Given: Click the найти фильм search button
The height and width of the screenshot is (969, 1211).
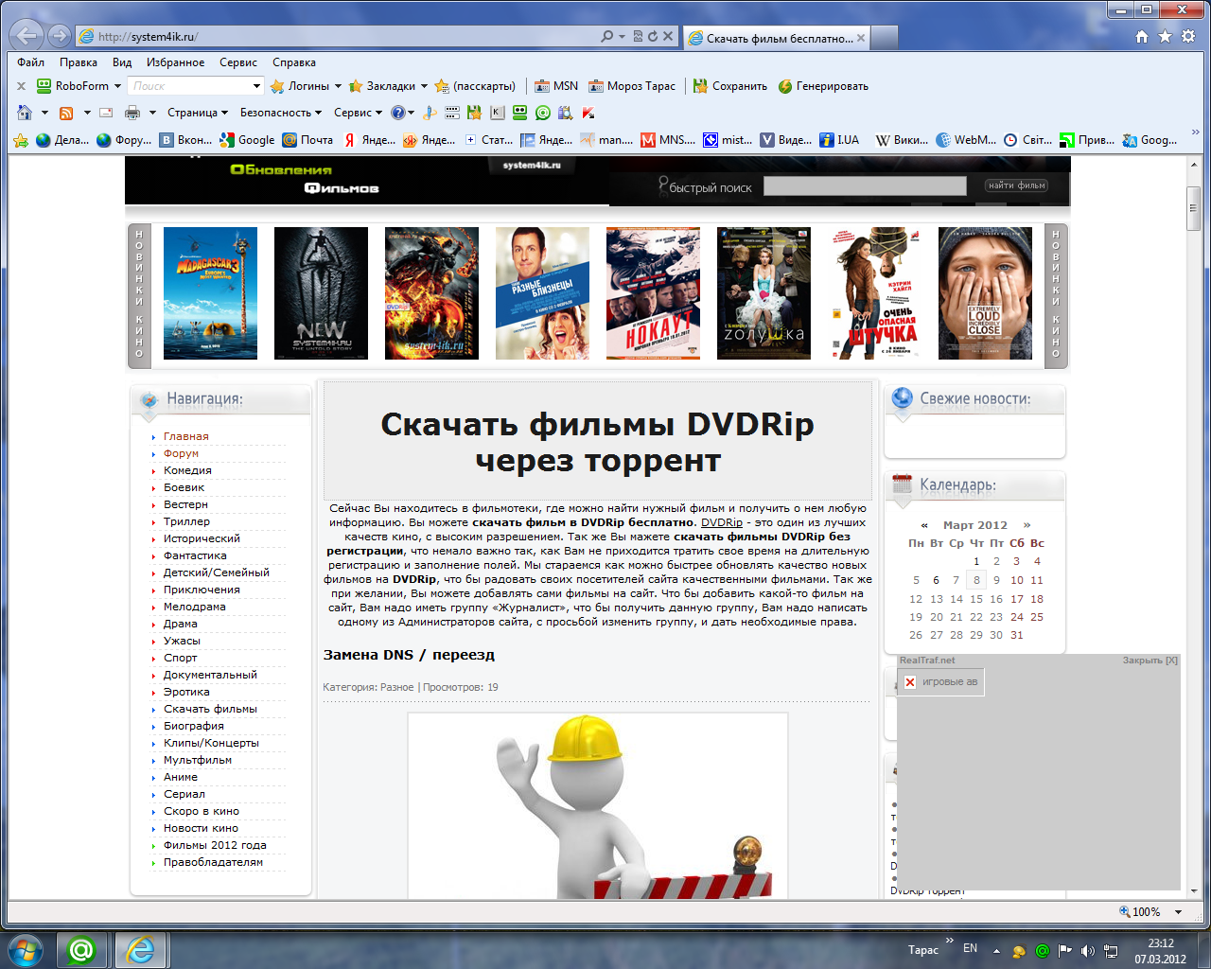Looking at the screenshot, I should 1017,185.
